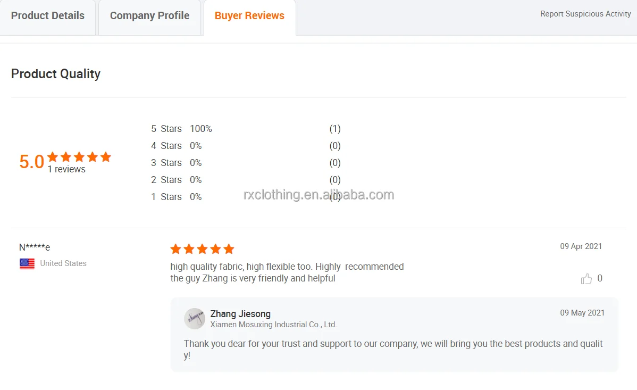
Task: Open the Product Details tab
Action: tap(47, 16)
